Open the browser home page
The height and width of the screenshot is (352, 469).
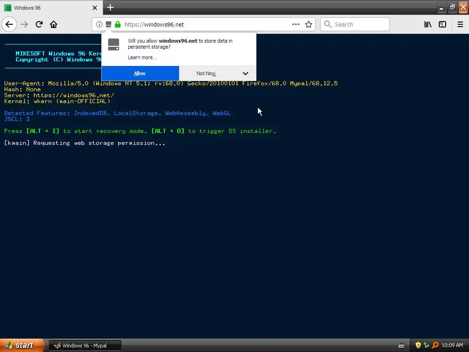tap(54, 24)
